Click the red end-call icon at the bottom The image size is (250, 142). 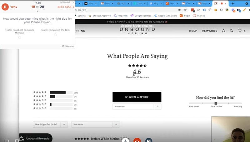tap(137, 140)
